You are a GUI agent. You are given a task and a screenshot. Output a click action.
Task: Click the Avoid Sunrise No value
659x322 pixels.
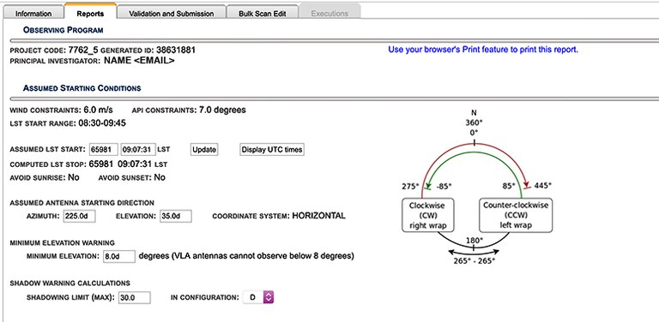[74, 177]
